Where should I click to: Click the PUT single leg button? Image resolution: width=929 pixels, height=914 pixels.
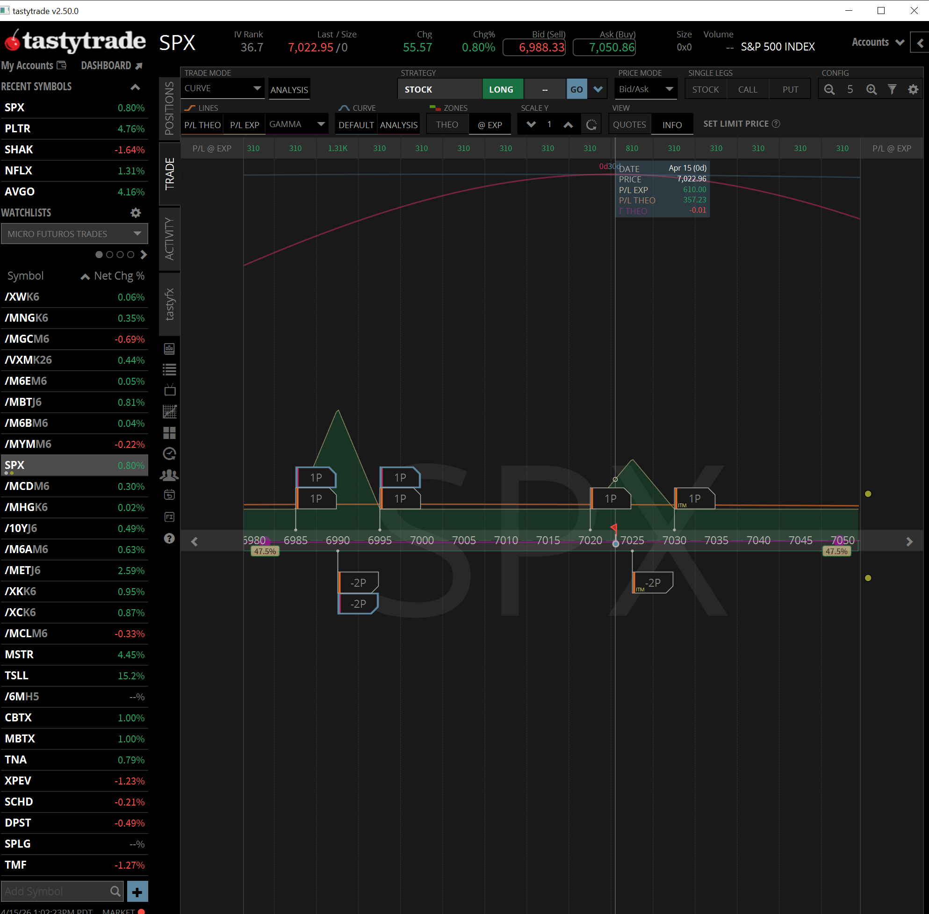pos(790,89)
